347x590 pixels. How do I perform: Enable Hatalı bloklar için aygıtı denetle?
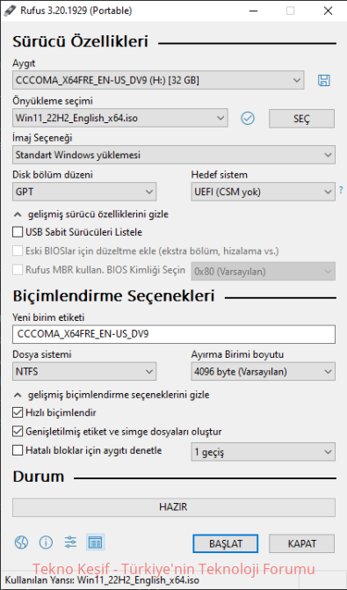(18, 450)
